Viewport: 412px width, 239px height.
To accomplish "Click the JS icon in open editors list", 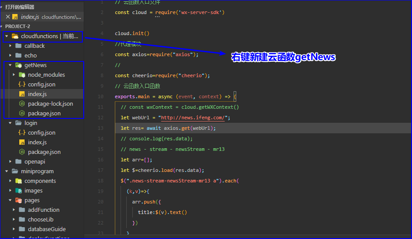I will point(15,17).
